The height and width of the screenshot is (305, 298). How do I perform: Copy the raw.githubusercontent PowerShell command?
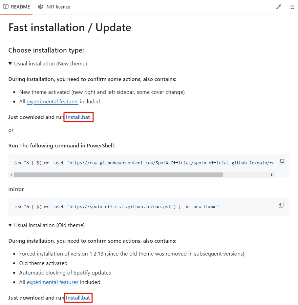(281, 162)
